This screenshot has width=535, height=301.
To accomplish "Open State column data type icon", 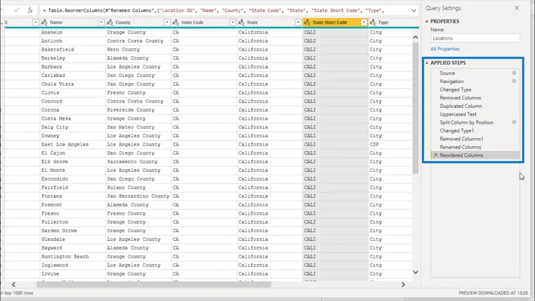I will click(241, 22).
